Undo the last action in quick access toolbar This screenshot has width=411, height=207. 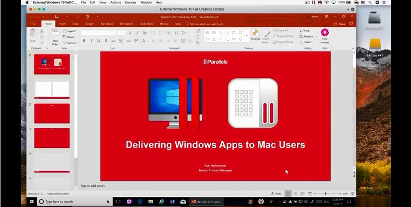click(x=67, y=17)
